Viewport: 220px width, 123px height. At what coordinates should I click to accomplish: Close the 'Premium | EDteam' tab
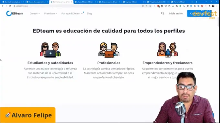tap(192, 2)
